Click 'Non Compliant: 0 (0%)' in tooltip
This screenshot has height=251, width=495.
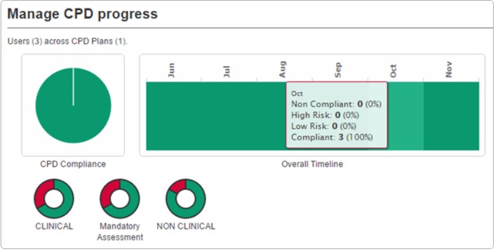click(336, 104)
